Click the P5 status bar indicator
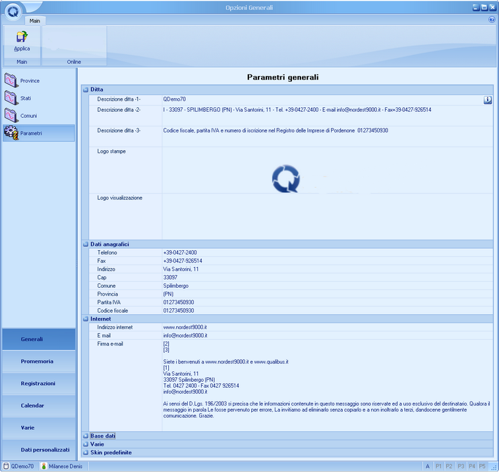The height and width of the screenshot is (472, 499). (483, 466)
